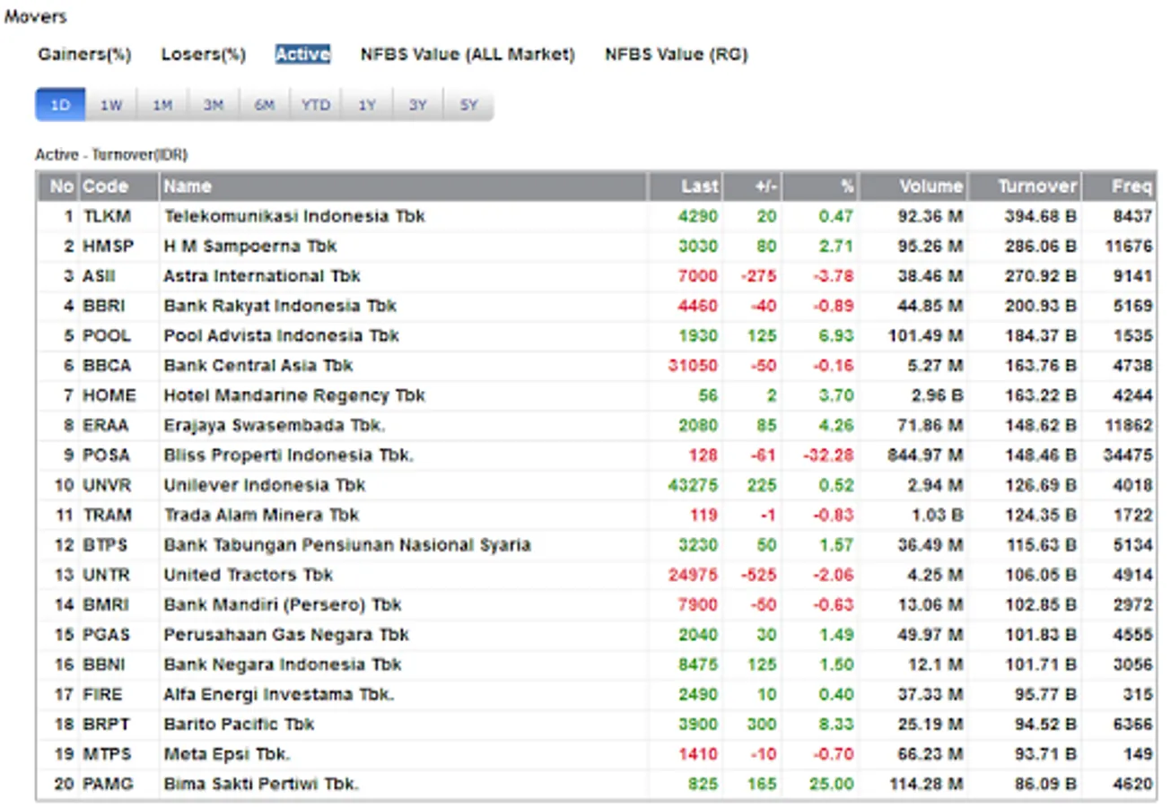The height and width of the screenshot is (807, 1171).
Task: Select Barito Pacific Tbk name
Action: (x=240, y=725)
